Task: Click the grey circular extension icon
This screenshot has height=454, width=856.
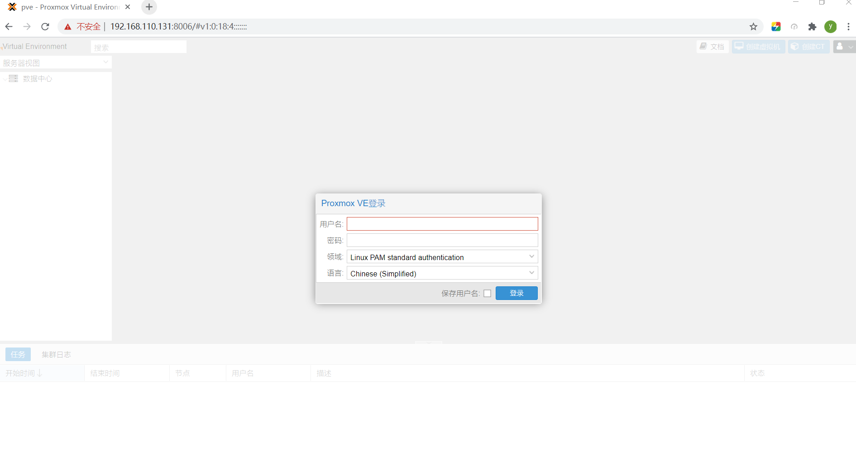Action: click(x=794, y=27)
